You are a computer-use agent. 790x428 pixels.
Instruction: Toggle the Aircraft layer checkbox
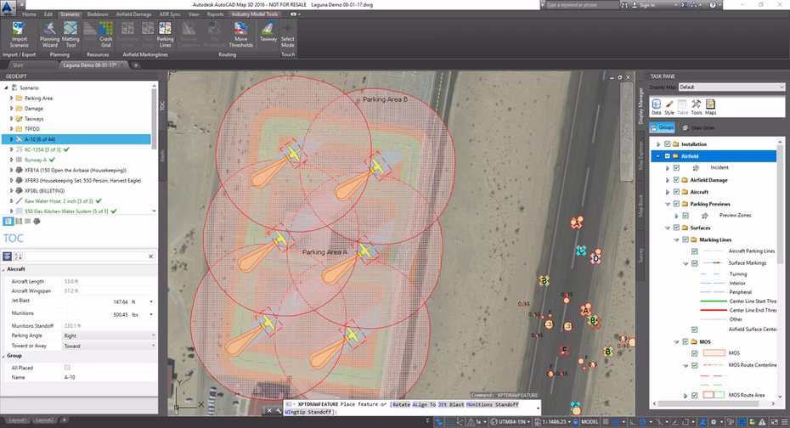(x=677, y=192)
